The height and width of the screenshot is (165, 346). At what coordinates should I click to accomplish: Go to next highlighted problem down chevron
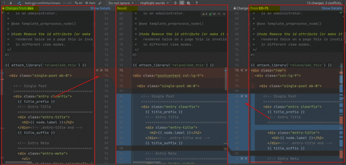pos(224,14)
